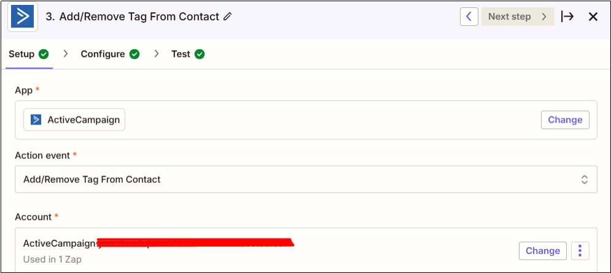The height and width of the screenshot is (273, 611).
Task: Click the green checkmark beside Test
Action: pyautogui.click(x=200, y=54)
